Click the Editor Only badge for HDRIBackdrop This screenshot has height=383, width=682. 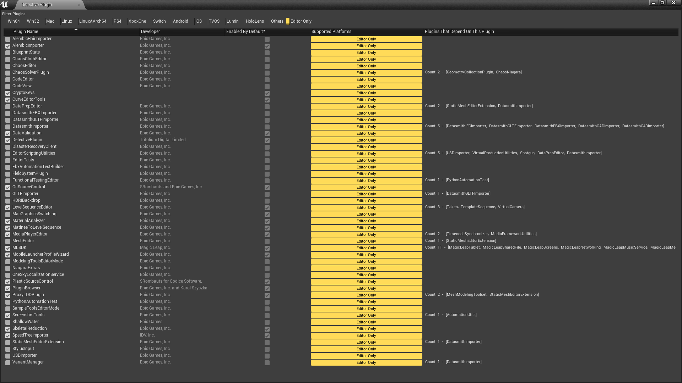pyautogui.click(x=366, y=201)
